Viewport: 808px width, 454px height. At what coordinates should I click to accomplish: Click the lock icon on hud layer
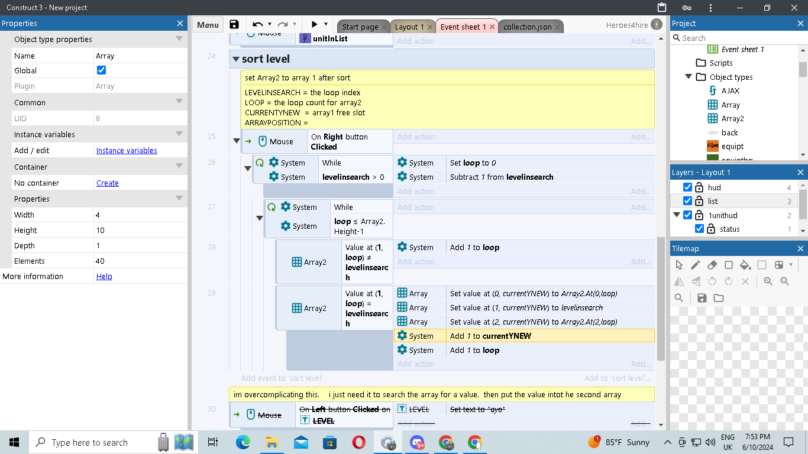point(699,187)
